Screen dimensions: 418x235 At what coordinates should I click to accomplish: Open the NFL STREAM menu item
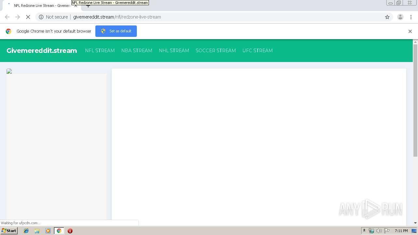coord(100,51)
